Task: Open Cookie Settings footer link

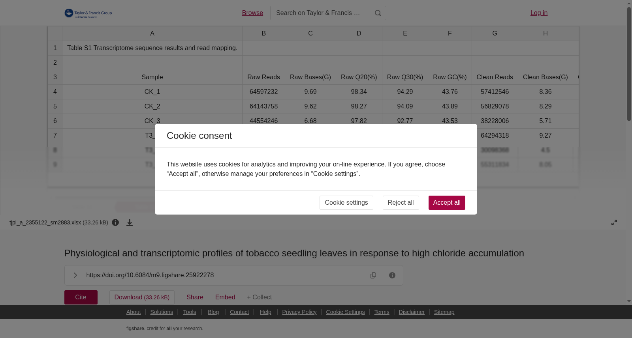Action: (345, 312)
